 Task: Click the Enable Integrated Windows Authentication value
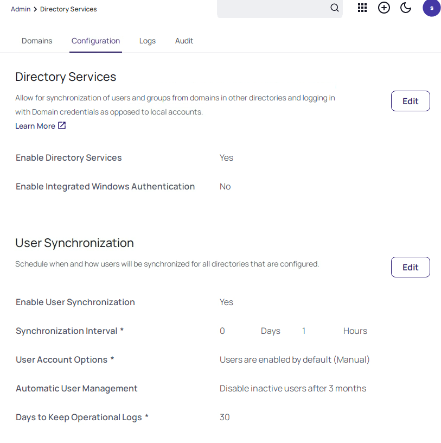[225, 186]
